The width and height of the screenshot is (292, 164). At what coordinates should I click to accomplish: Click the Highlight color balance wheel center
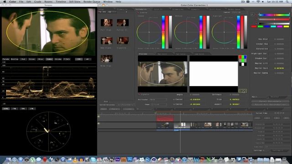tap(224, 32)
